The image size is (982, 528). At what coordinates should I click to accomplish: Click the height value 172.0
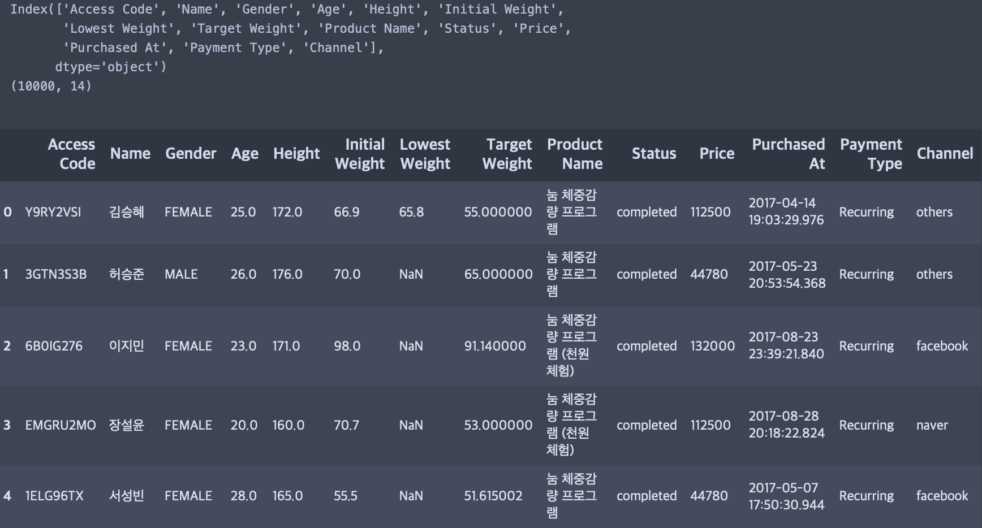point(287,212)
